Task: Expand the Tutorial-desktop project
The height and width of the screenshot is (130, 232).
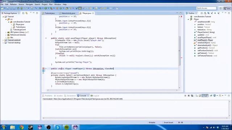Action: tap(3, 43)
